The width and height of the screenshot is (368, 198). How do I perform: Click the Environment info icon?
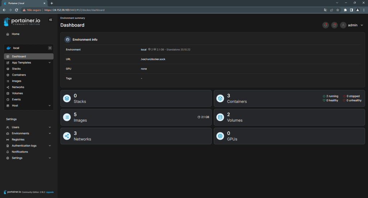click(x=68, y=40)
